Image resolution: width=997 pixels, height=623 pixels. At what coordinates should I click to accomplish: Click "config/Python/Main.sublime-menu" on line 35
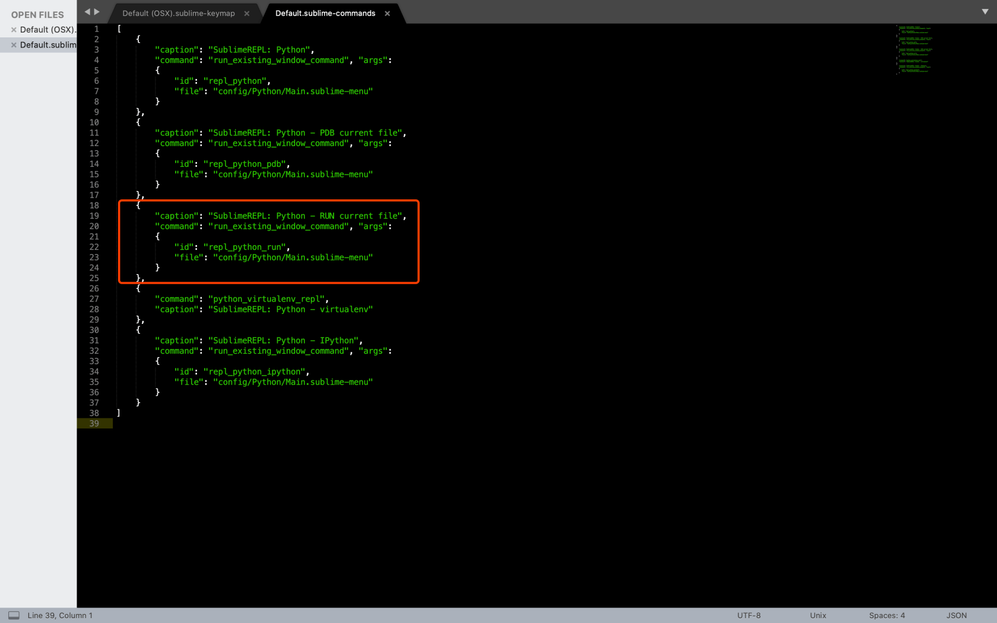tap(293, 382)
